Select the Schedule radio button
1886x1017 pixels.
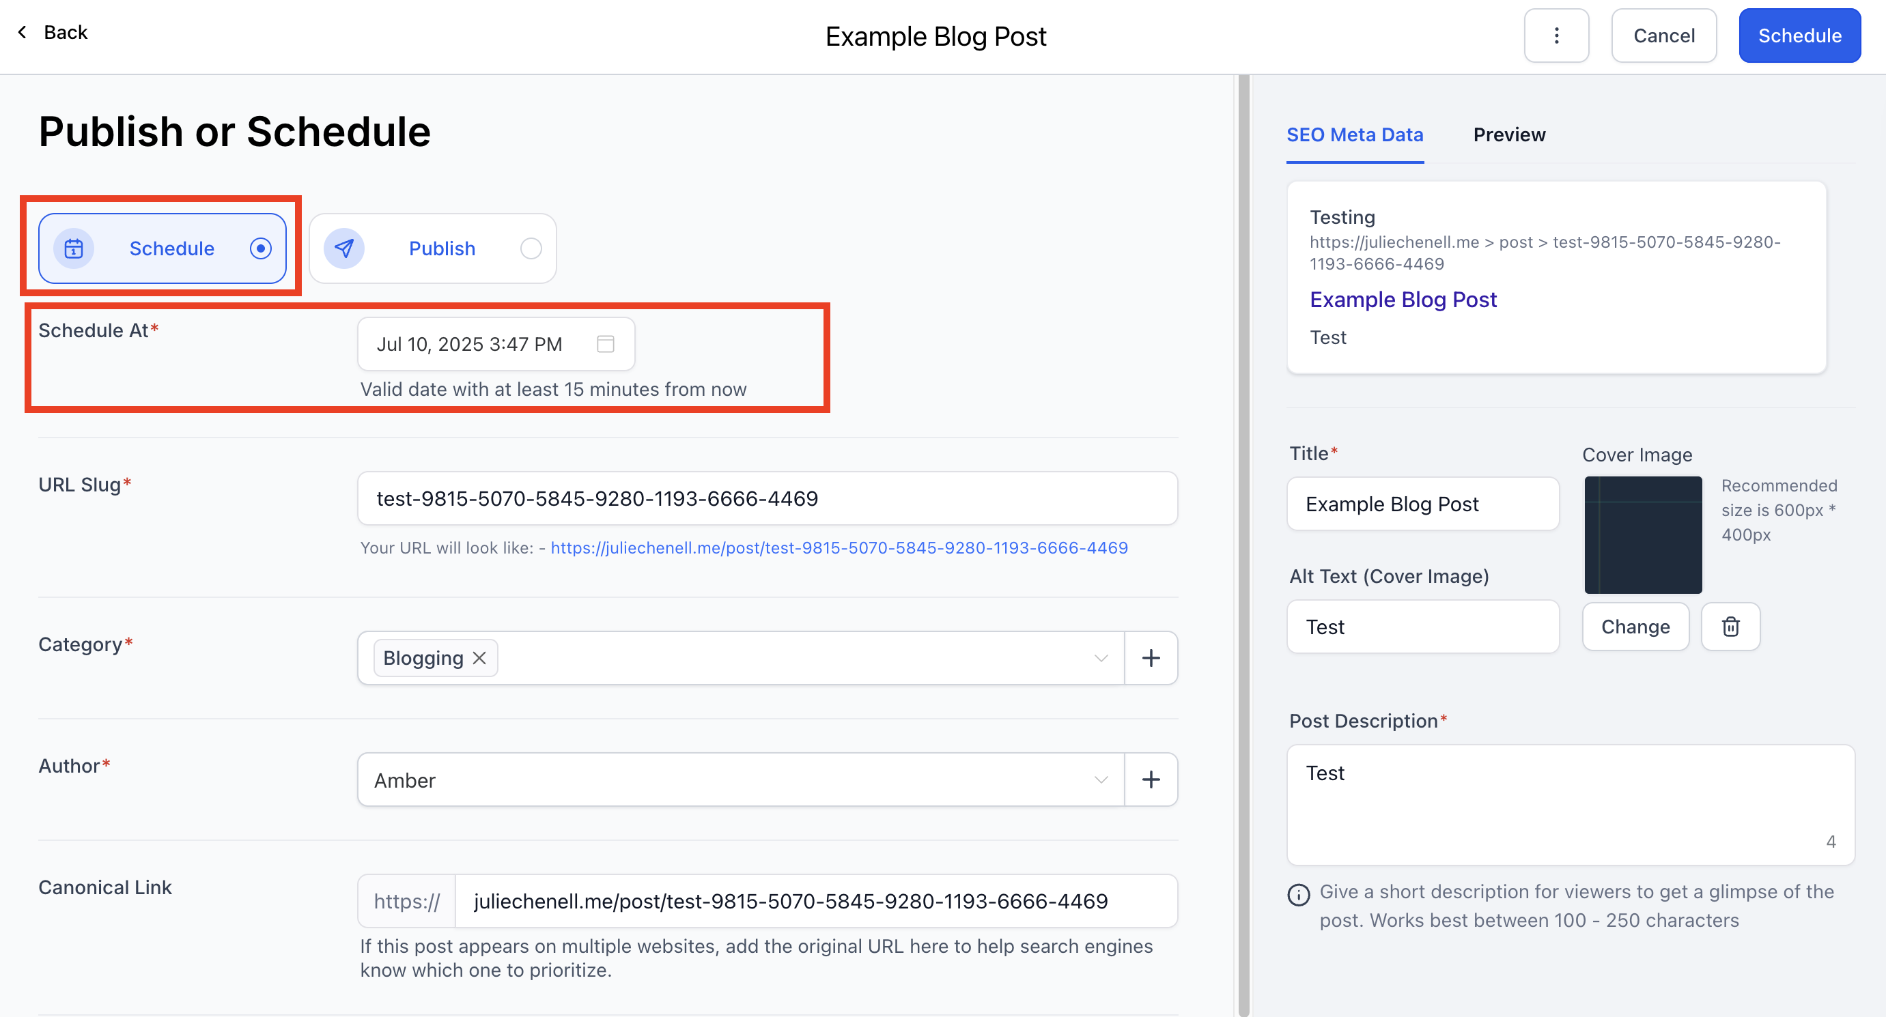[261, 248]
